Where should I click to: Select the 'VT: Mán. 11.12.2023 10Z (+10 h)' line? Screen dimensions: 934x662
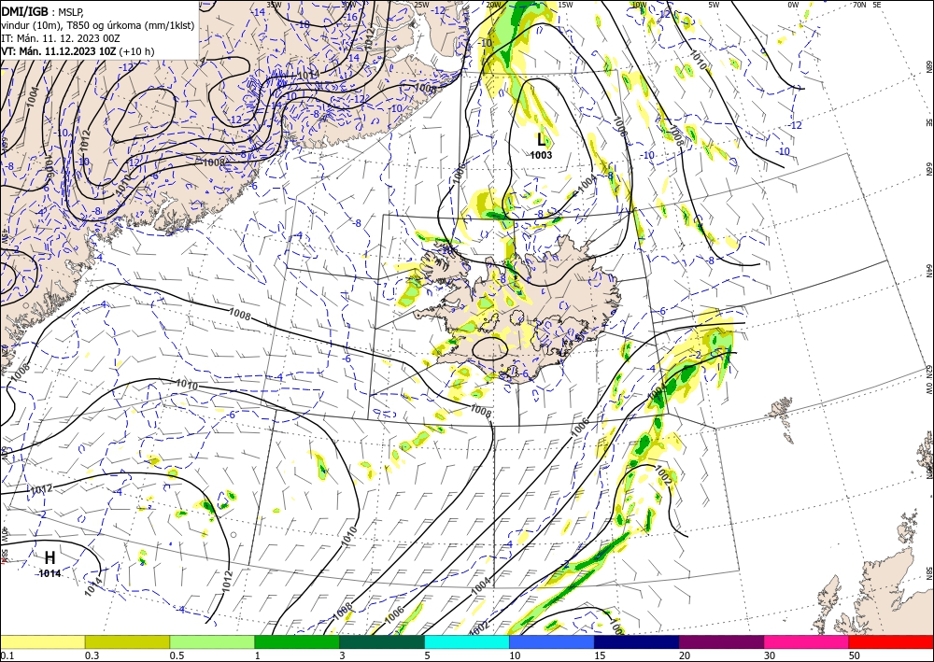[78, 51]
